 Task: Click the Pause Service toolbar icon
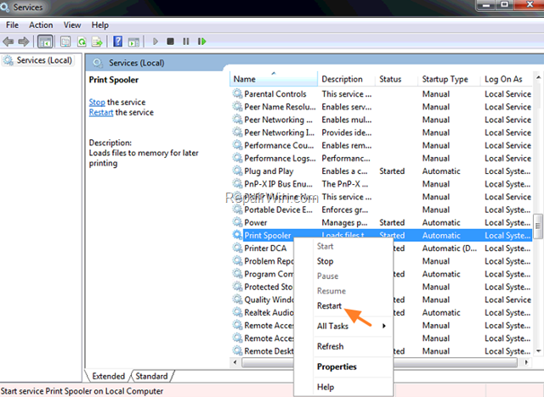pos(186,42)
